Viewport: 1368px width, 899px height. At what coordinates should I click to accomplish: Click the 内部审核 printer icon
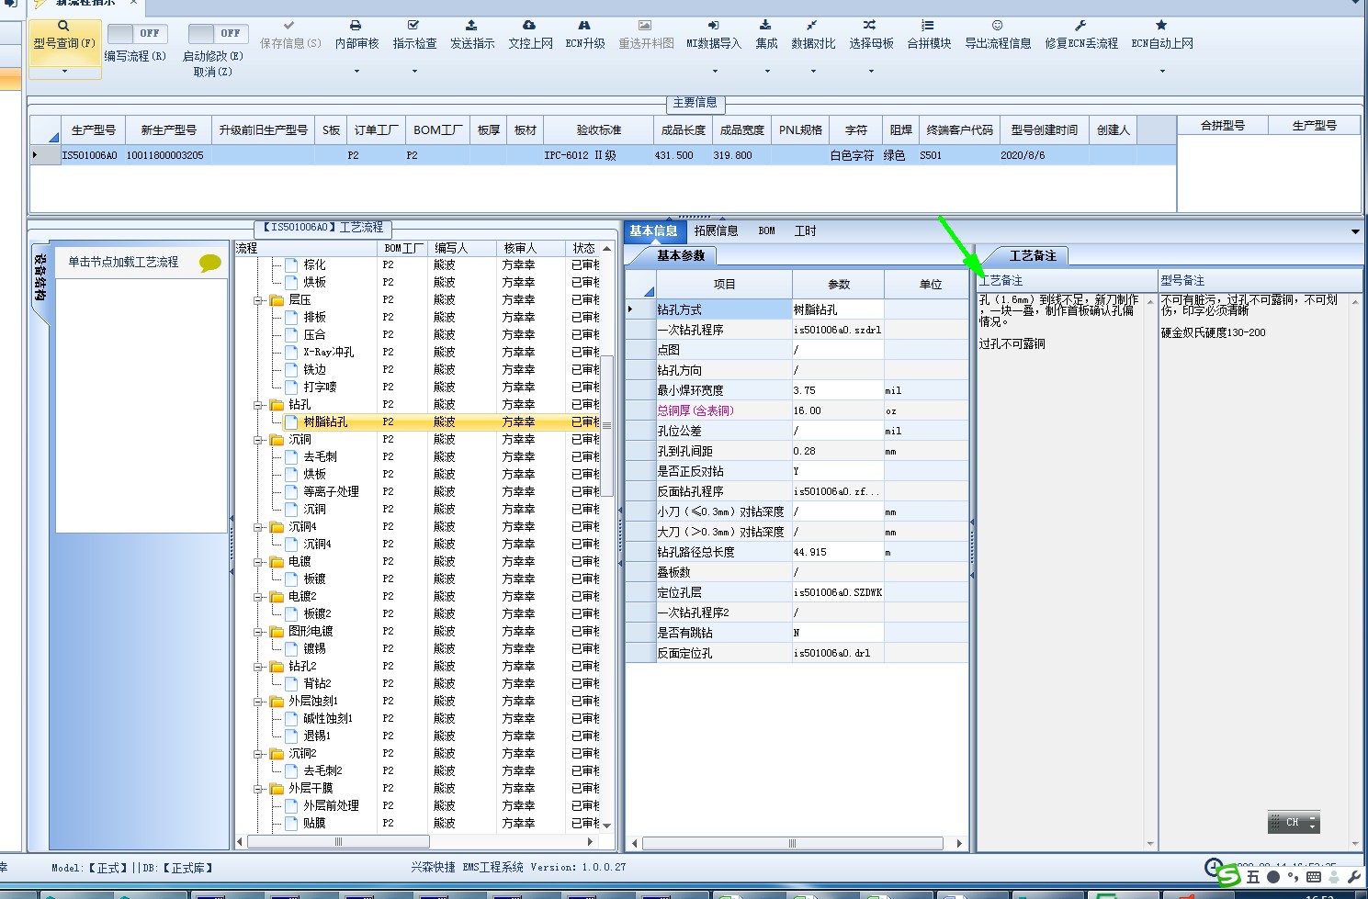pyautogui.click(x=356, y=26)
